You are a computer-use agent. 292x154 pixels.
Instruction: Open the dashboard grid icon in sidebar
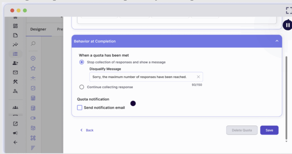(x=15, y=26)
